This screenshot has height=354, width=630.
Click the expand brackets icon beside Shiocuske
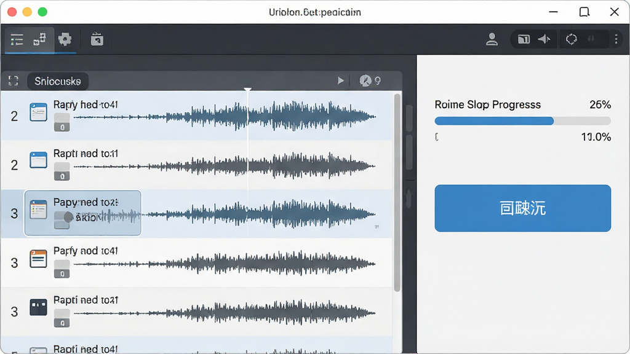tap(14, 81)
